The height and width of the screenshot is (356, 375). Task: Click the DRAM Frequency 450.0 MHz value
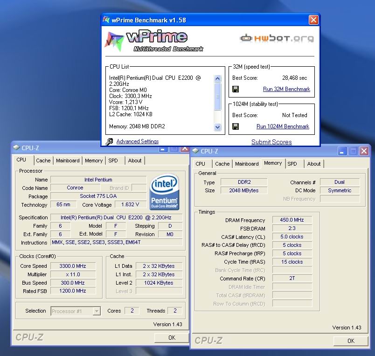292,220
